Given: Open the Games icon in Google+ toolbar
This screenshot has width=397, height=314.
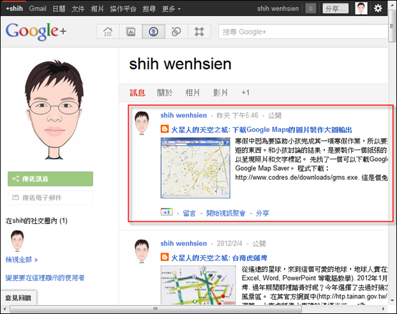Looking at the screenshot, I should click(x=199, y=32).
